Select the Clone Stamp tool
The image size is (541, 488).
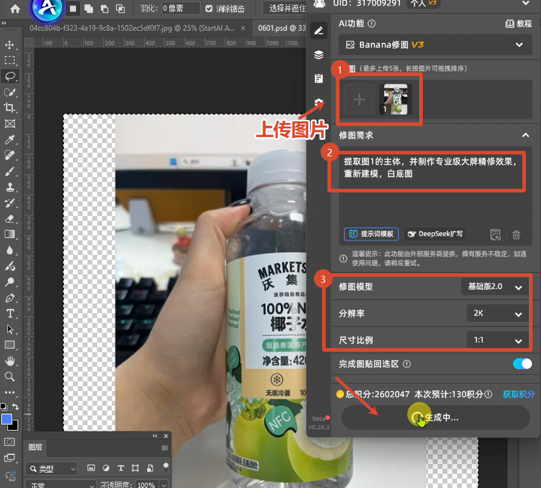point(10,187)
